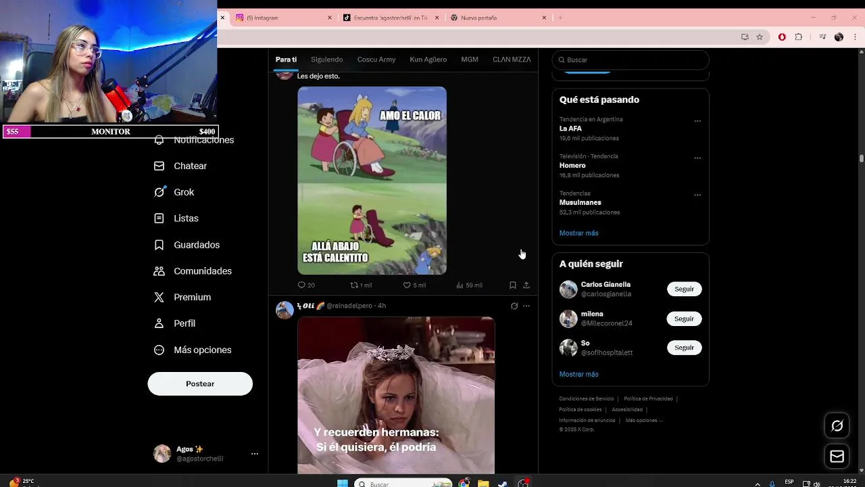Click Grok icon on @reinadelpero post

point(514,306)
